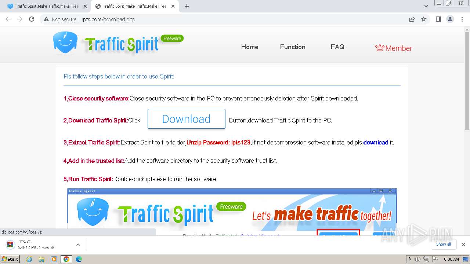
Task: Open a new browser tab
Action: 187,6
